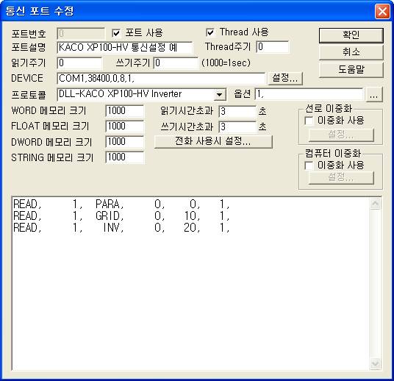Enable 선로 이중화 사용 checkbox
Viewport: 394px width, 381px height.
pyautogui.click(x=309, y=121)
